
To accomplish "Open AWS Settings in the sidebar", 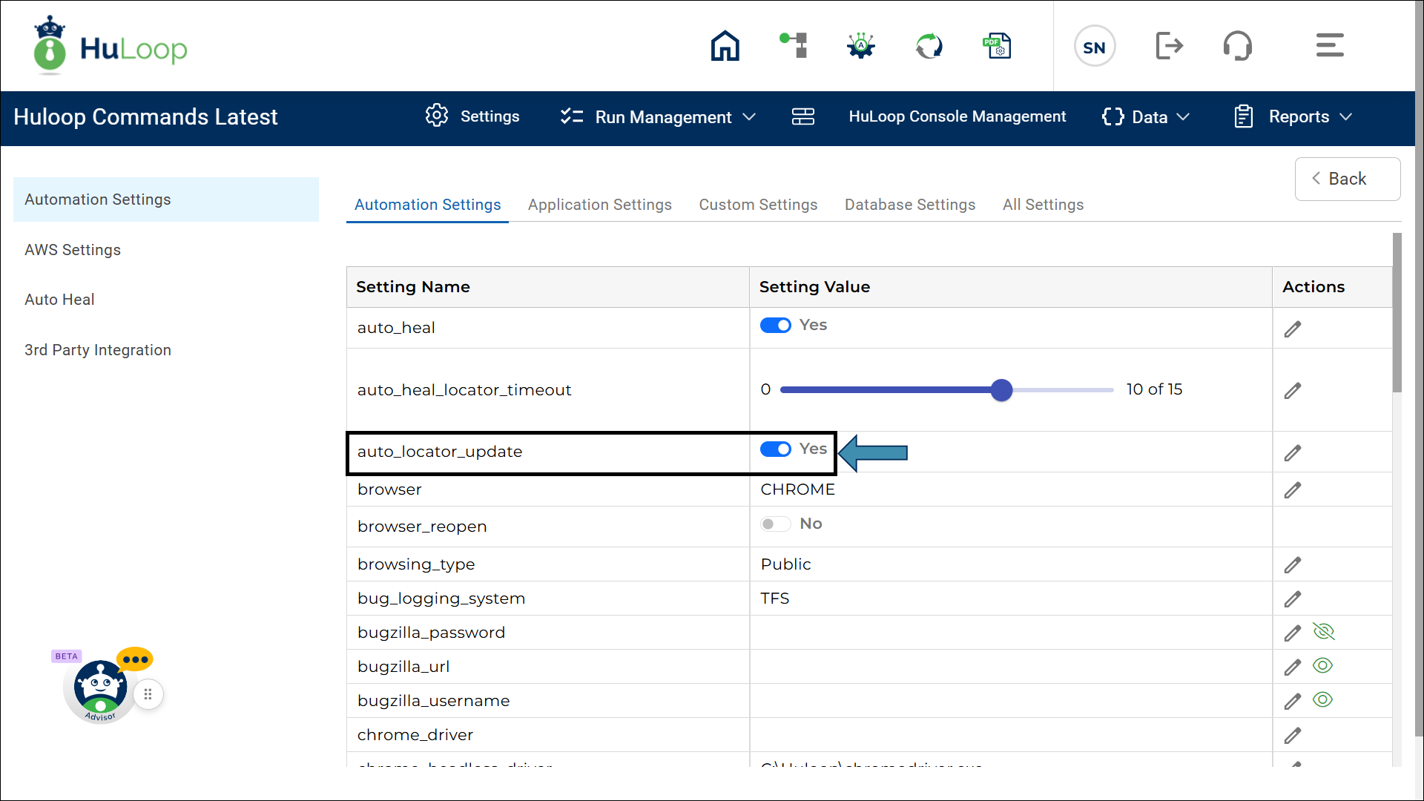I will (x=73, y=250).
